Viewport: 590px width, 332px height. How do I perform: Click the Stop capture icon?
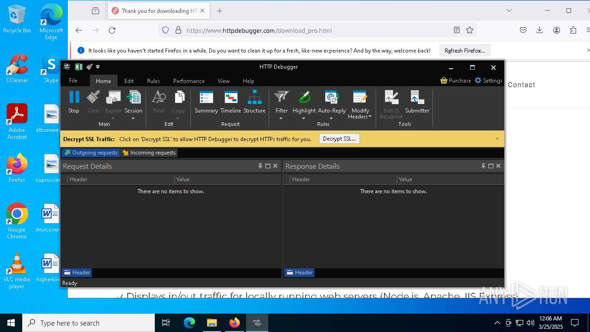[74, 97]
